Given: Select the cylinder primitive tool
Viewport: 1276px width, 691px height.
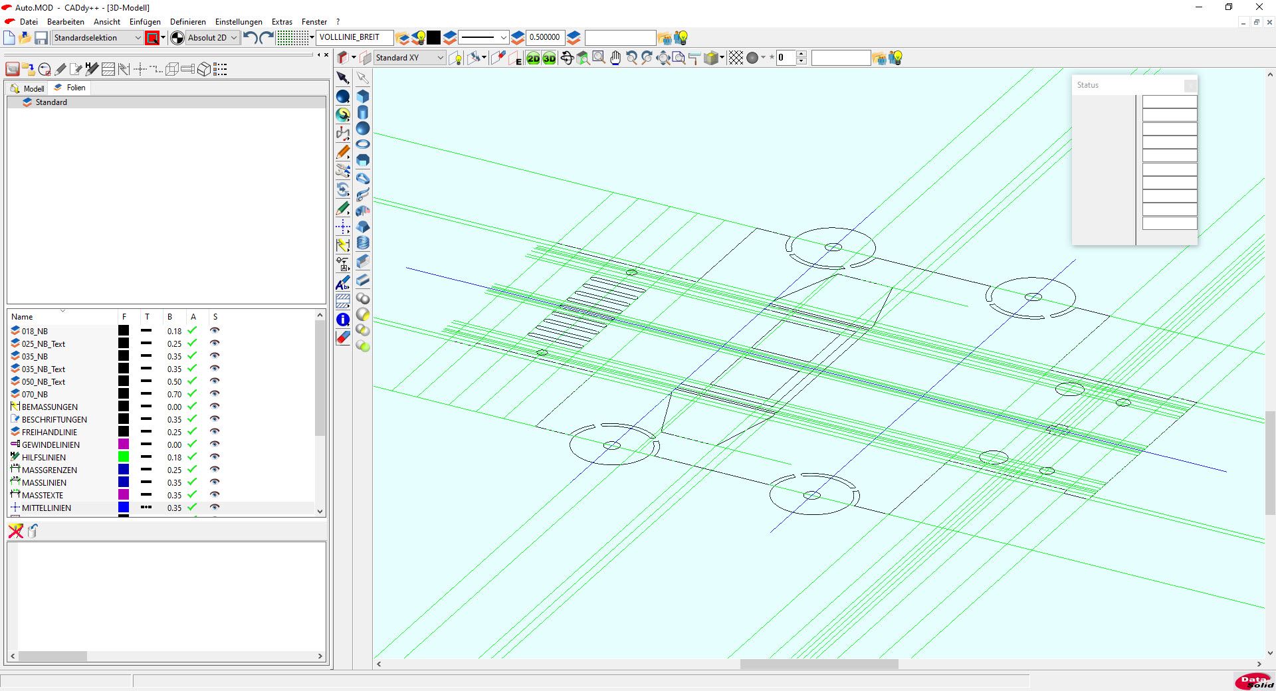Looking at the screenshot, I should [363, 112].
